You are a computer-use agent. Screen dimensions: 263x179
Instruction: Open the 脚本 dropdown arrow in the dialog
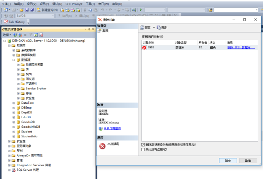[154, 27]
